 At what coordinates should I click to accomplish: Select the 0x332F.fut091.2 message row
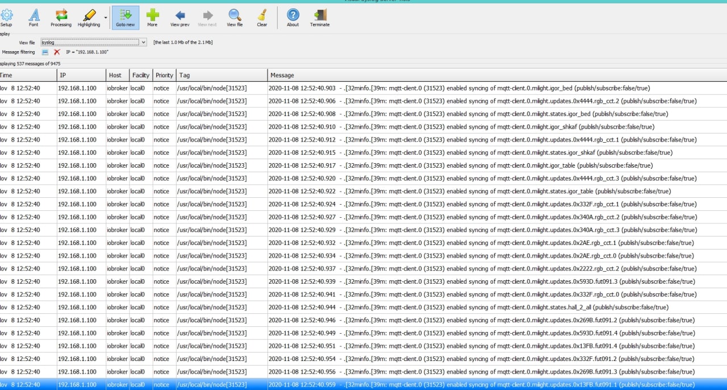tap(363, 359)
